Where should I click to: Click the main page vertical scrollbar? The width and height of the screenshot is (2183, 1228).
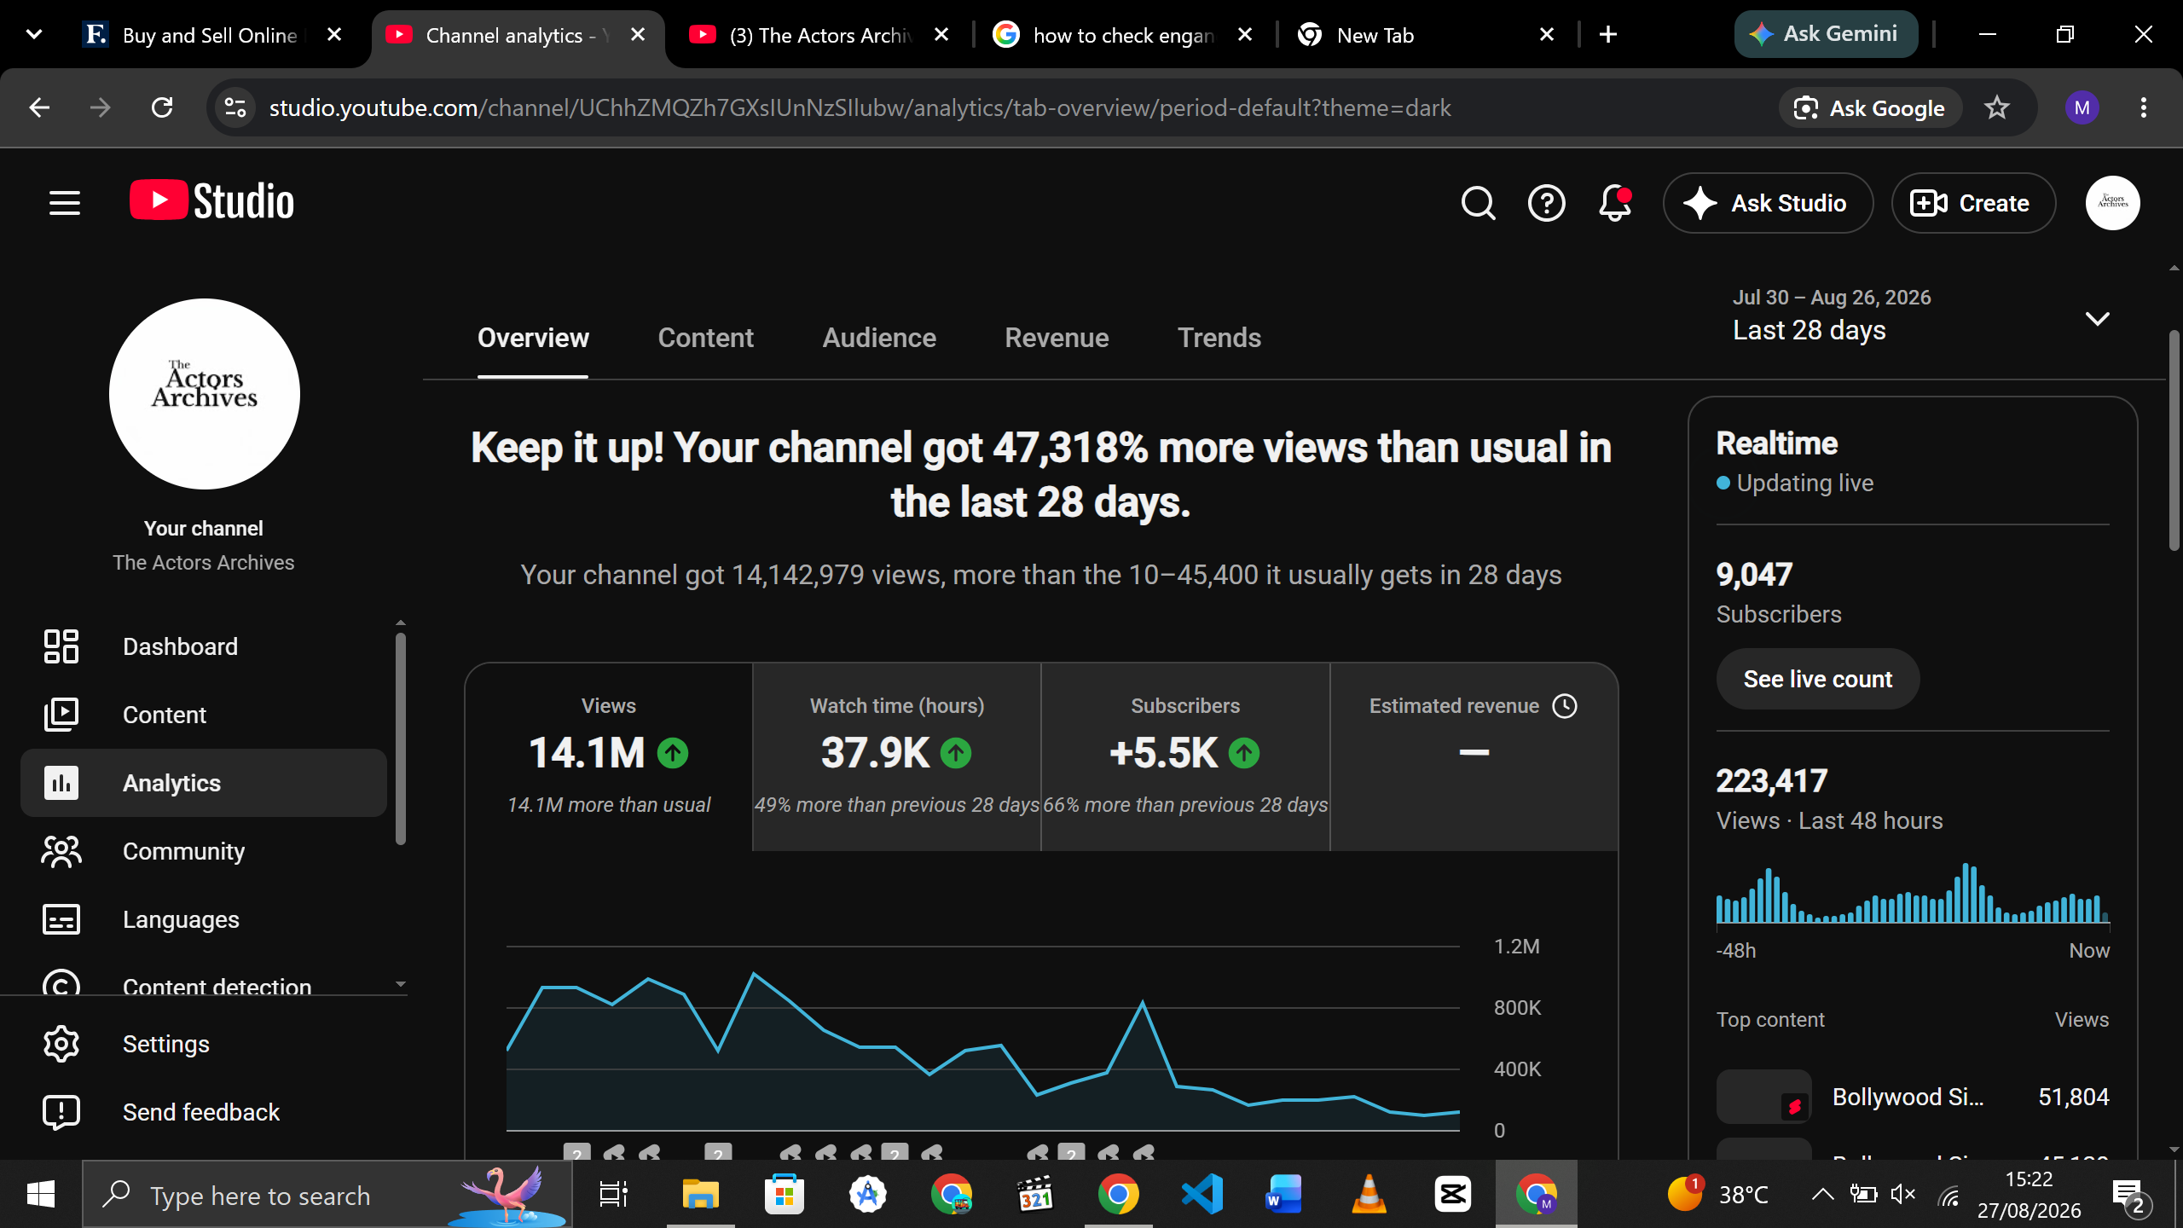coord(2174,440)
